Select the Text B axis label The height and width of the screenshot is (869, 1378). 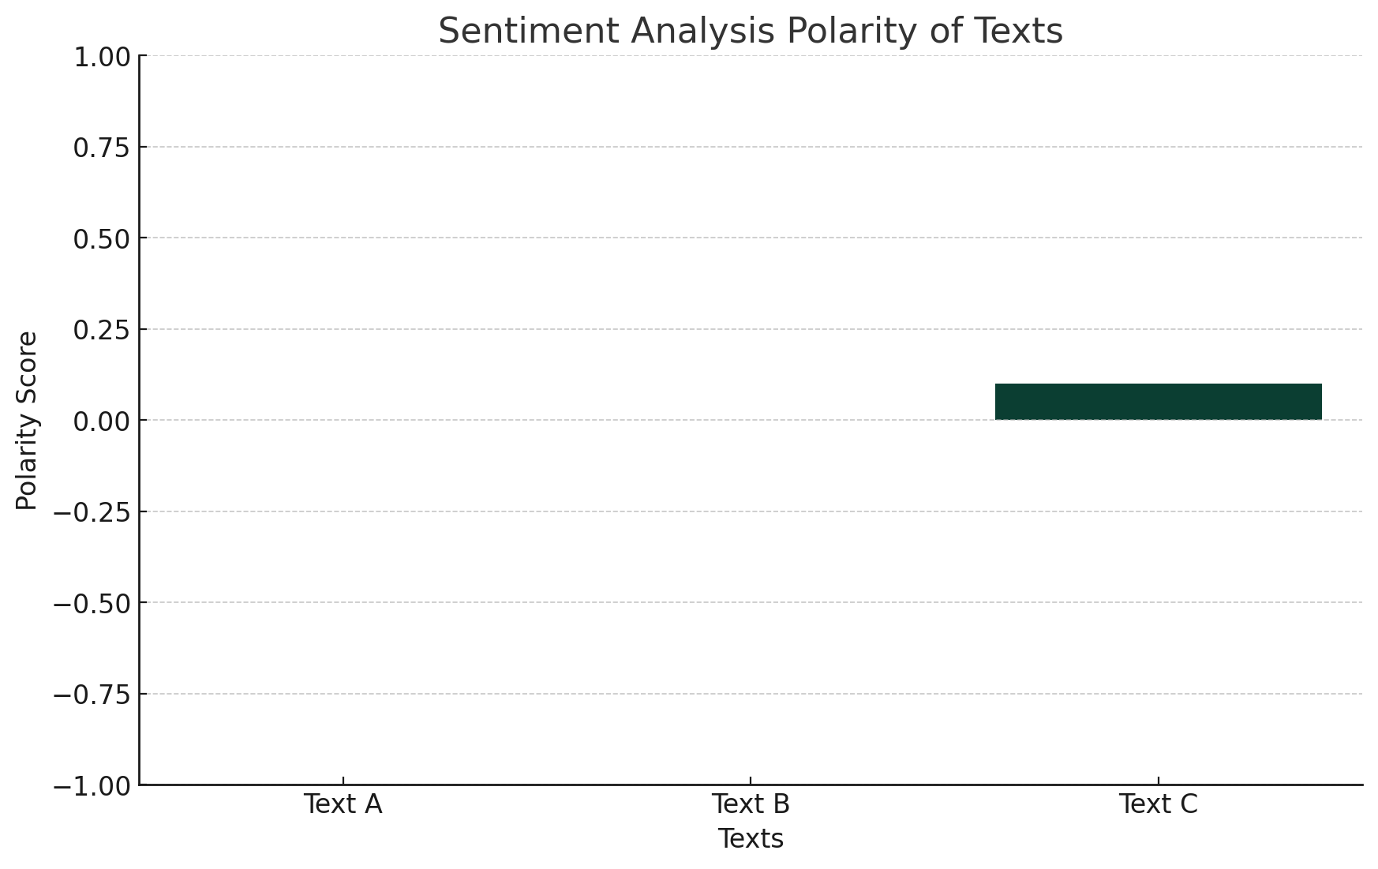click(x=751, y=804)
